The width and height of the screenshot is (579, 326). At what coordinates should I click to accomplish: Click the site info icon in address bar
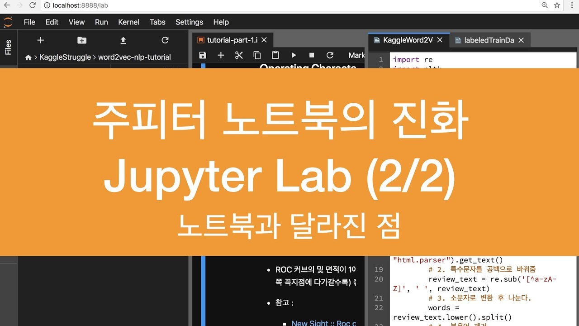tap(47, 5)
